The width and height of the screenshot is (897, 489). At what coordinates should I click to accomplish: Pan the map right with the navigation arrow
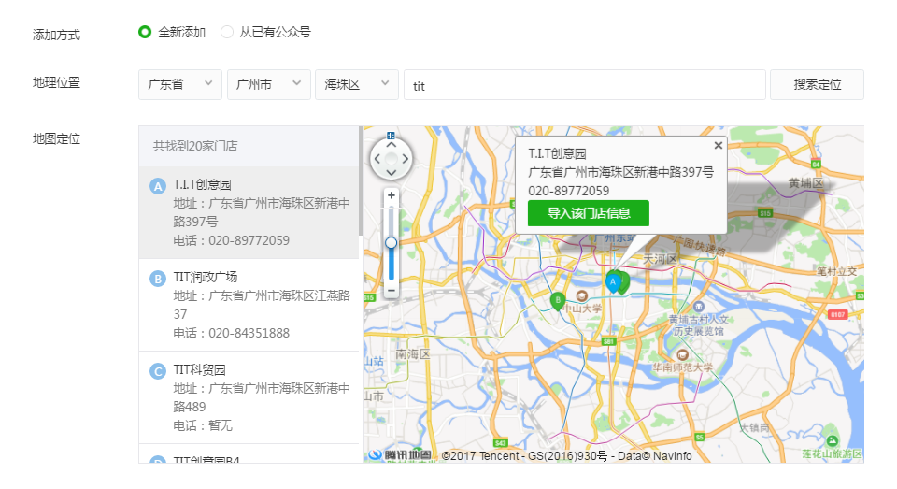(x=405, y=160)
